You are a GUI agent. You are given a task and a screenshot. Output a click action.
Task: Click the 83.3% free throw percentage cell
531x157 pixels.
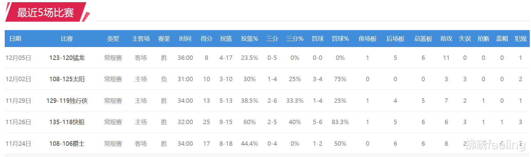coord(340,122)
